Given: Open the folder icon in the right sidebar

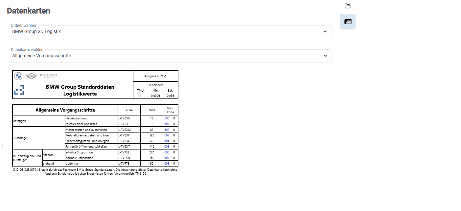Looking at the screenshot, I should [x=348, y=6].
